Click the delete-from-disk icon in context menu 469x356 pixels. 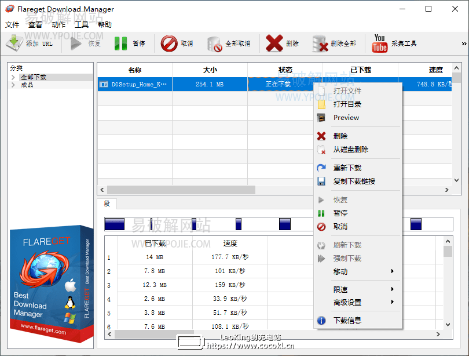coord(321,150)
